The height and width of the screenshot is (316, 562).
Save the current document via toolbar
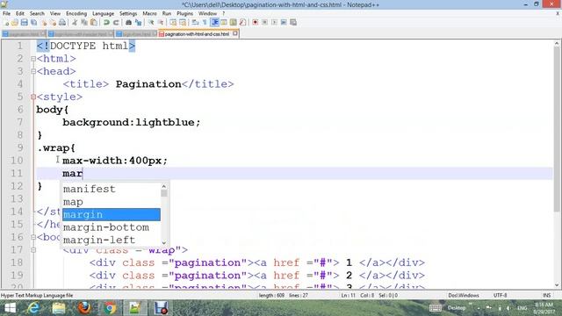coord(24,22)
